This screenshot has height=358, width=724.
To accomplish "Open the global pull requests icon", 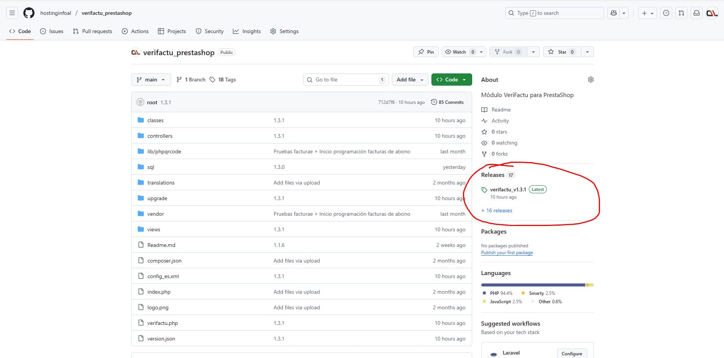I will click(681, 13).
